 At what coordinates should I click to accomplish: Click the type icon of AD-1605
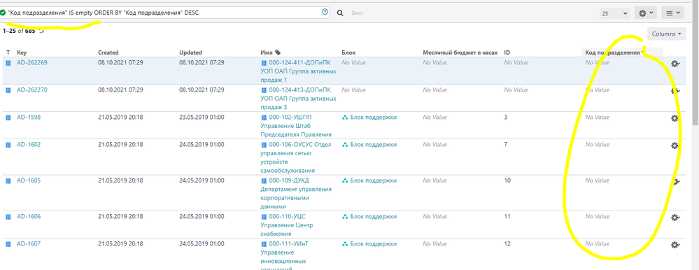8,181
